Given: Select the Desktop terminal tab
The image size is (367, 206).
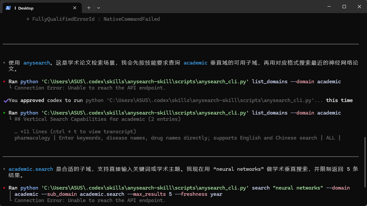Looking at the screenshot, I should 42,8.
